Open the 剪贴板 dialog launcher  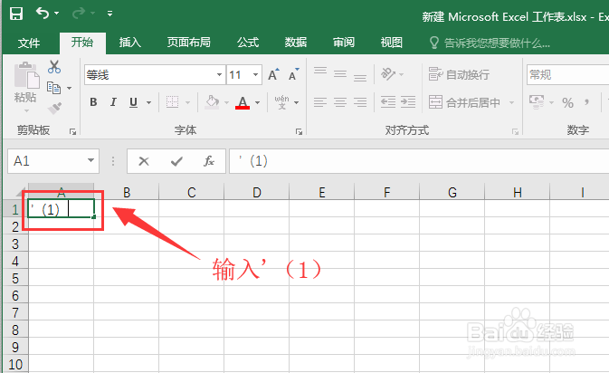[x=72, y=131]
